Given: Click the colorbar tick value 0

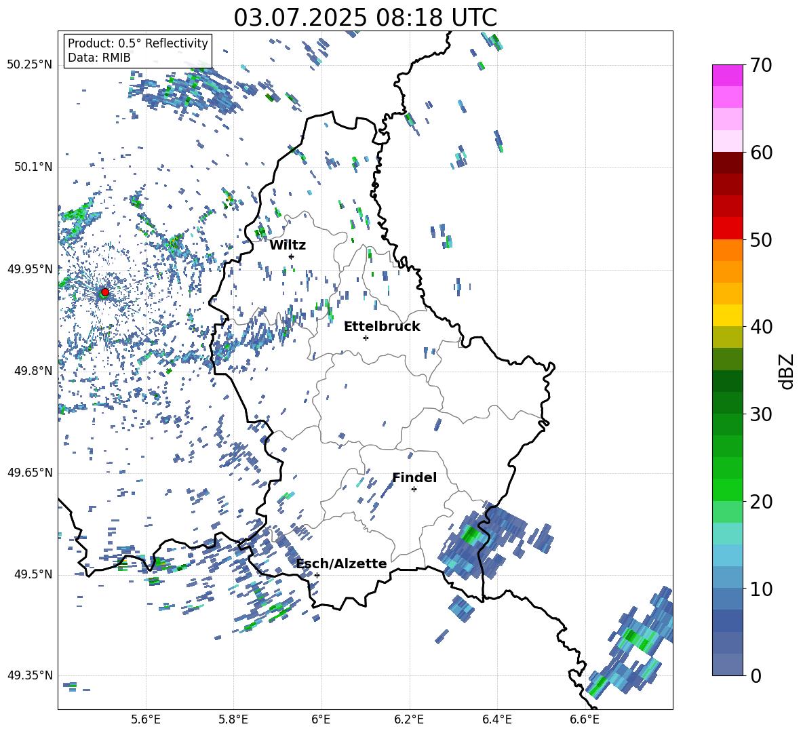Looking at the screenshot, I should [x=756, y=675].
